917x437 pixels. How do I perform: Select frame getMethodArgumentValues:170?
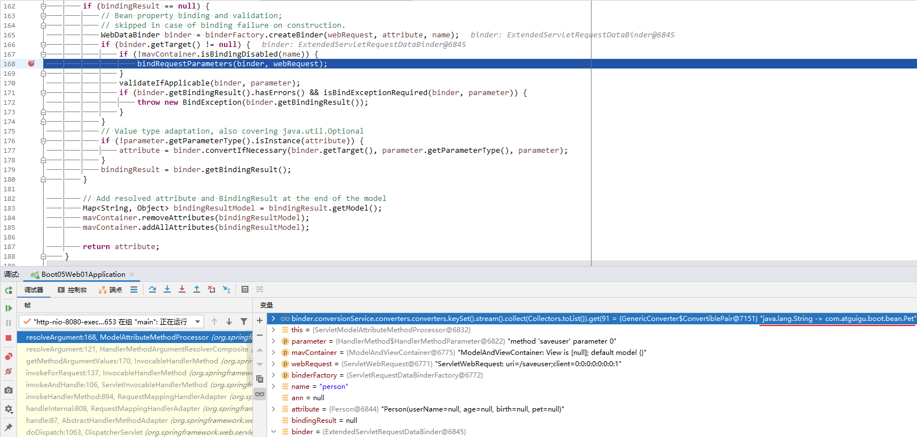tap(135, 361)
